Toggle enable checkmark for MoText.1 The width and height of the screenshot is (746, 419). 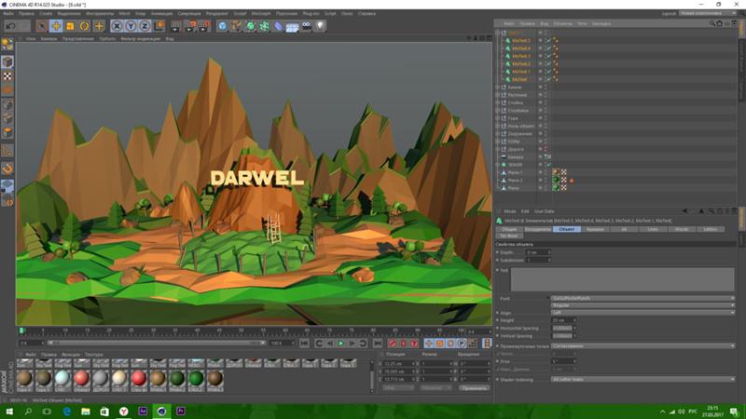pyautogui.click(x=548, y=72)
